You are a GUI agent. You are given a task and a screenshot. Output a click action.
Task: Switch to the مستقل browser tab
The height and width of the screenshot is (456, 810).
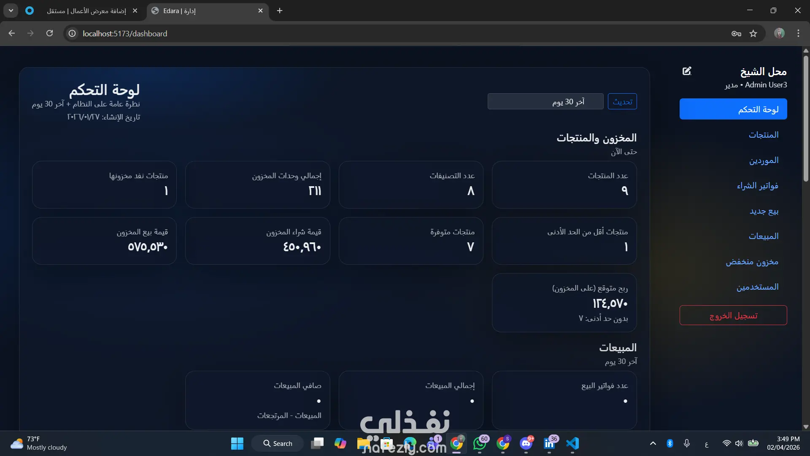[x=86, y=11]
